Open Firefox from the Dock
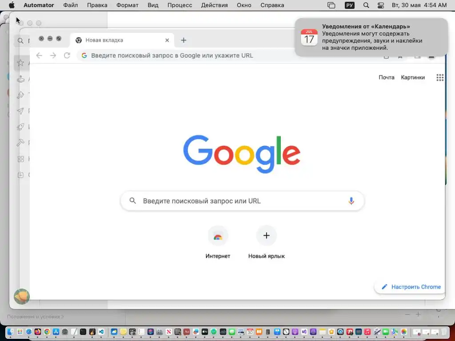The width and height of the screenshot is (455, 341). pos(38,332)
